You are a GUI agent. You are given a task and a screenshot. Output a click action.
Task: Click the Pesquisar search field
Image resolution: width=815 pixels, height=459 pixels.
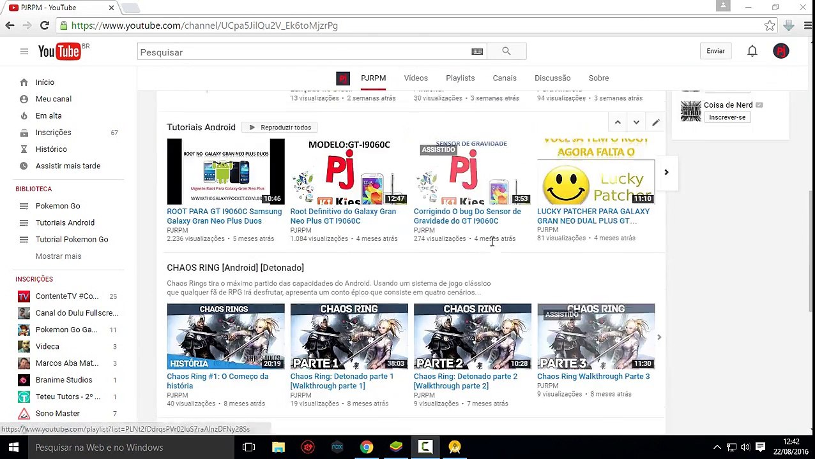tap(304, 52)
